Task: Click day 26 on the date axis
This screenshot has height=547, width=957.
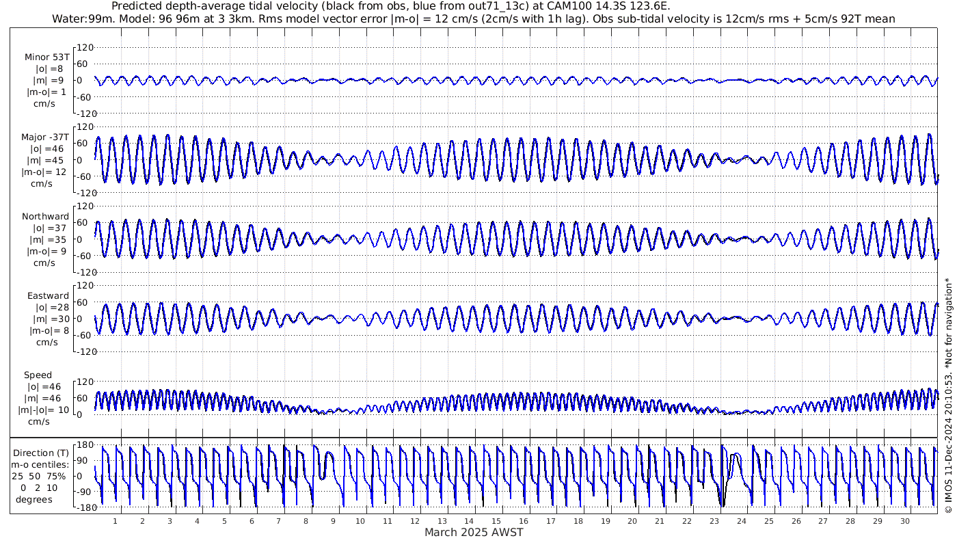Action: [x=796, y=521]
